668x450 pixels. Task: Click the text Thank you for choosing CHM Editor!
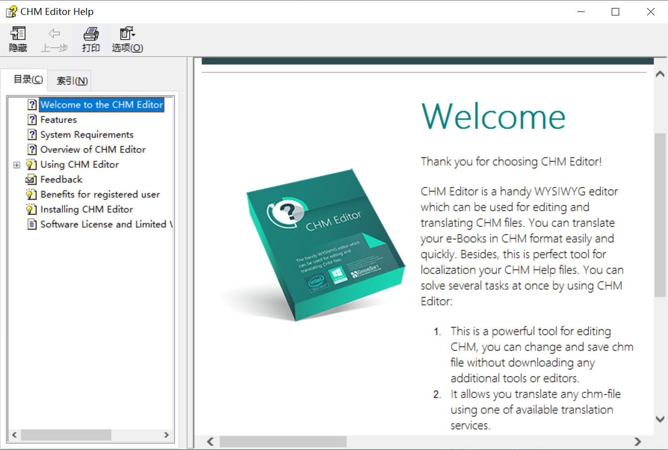click(x=511, y=161)
